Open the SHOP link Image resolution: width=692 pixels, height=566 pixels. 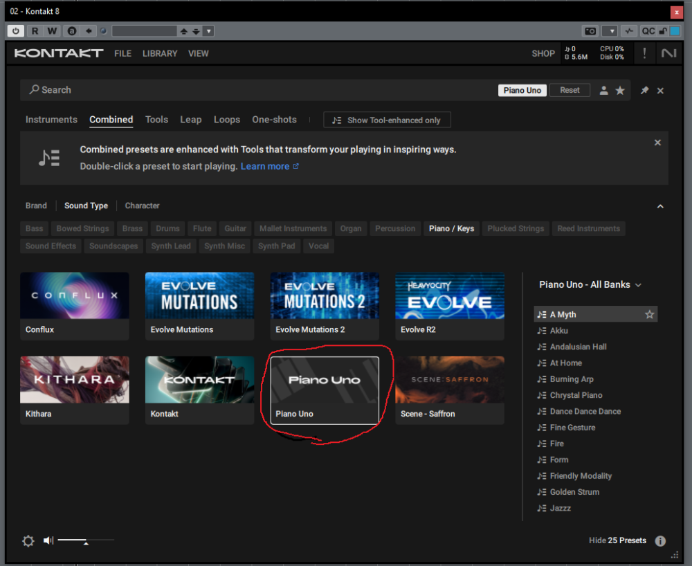click(543, 53)
